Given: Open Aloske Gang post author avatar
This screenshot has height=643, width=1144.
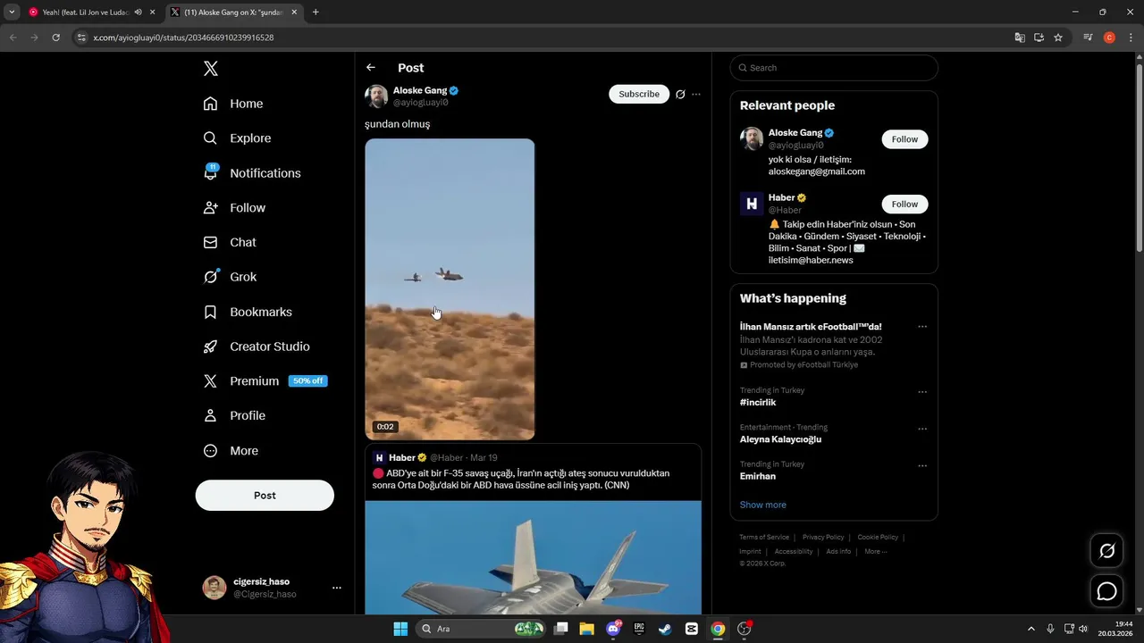Looking at the screenshot, I should coord(376,96).
